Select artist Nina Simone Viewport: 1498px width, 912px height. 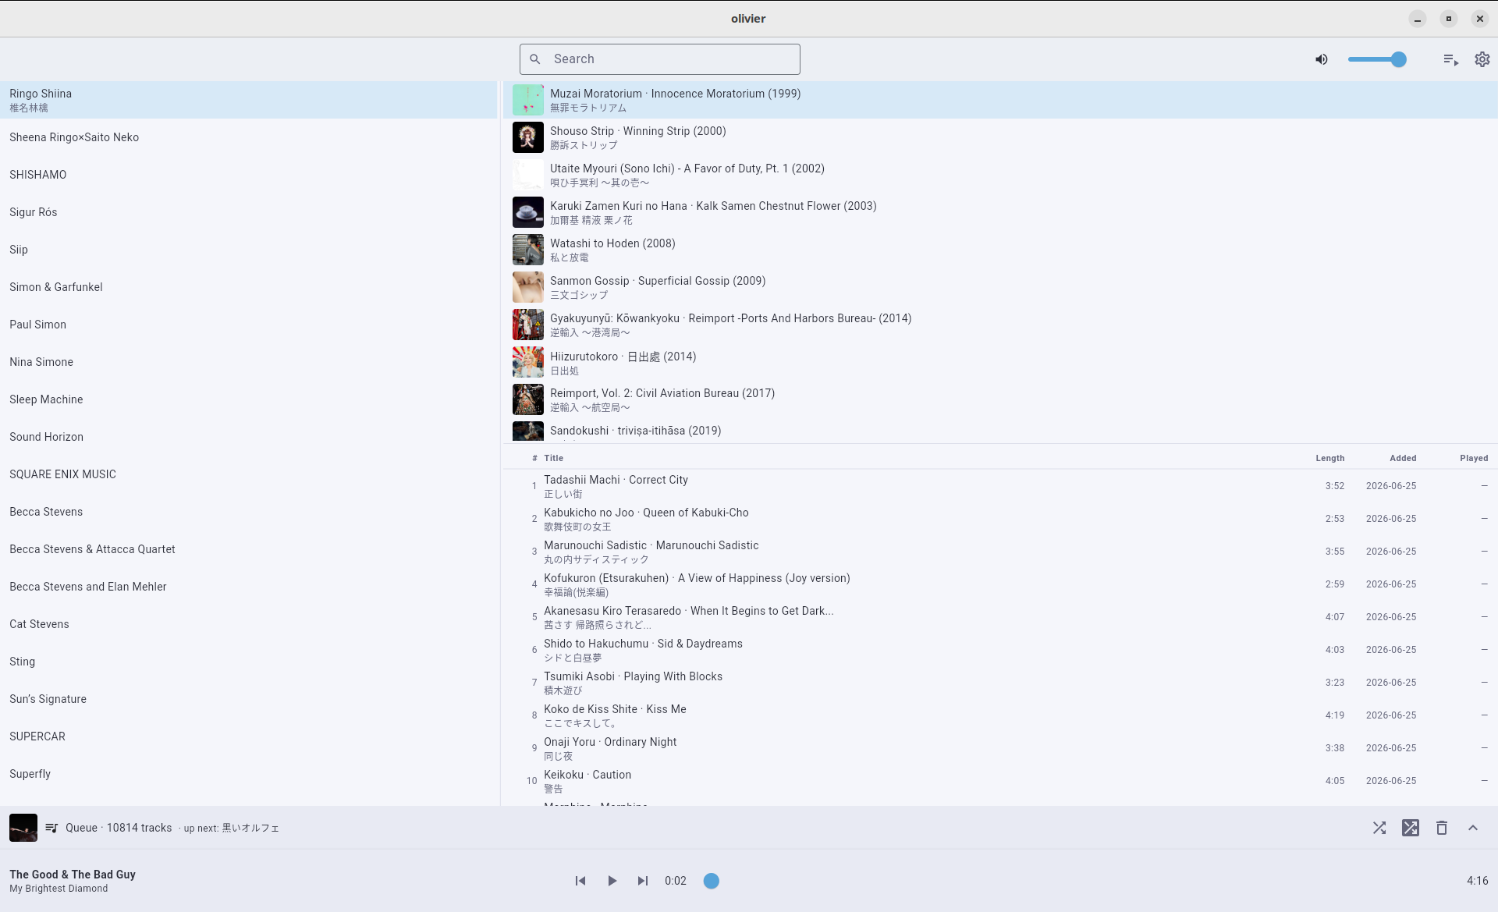pos(248,362)
